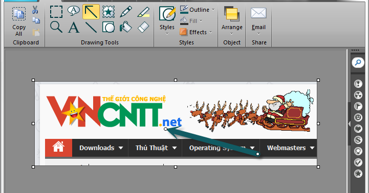The image size is (369, 193).
Task: Click the search magnifier in side panel
Action: 358,63
